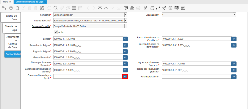Expand the Esquema Contable dropdown
Screen dimensions: 248x109
coord(126,26)
